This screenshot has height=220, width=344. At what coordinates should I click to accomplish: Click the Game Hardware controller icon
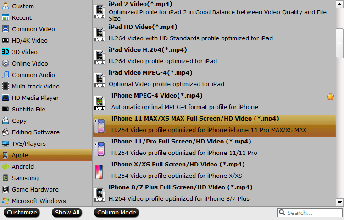tap(6, 190)
